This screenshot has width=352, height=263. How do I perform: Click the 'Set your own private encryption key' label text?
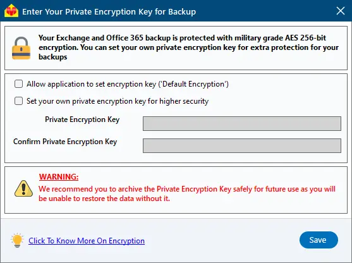point(118,101)
